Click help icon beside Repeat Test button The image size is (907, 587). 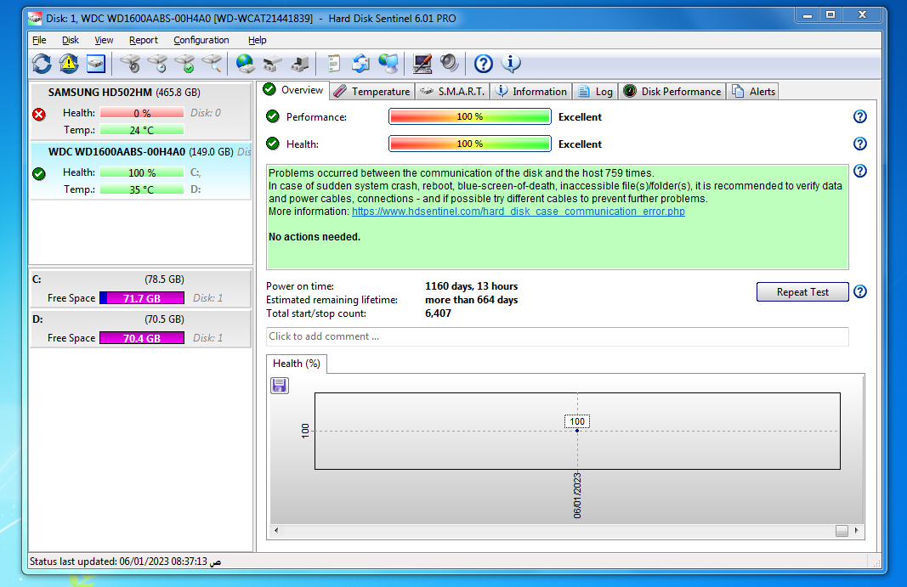click(860, 292)
